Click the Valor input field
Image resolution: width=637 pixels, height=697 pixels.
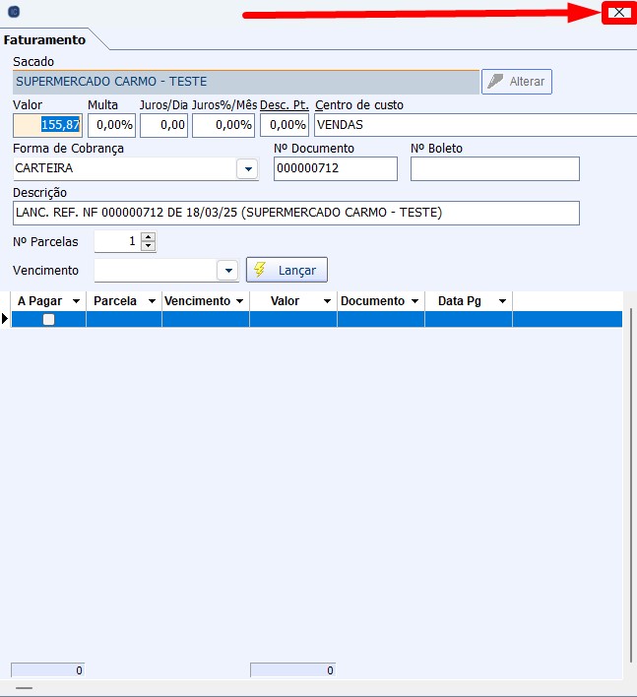[x=47, y=125]
